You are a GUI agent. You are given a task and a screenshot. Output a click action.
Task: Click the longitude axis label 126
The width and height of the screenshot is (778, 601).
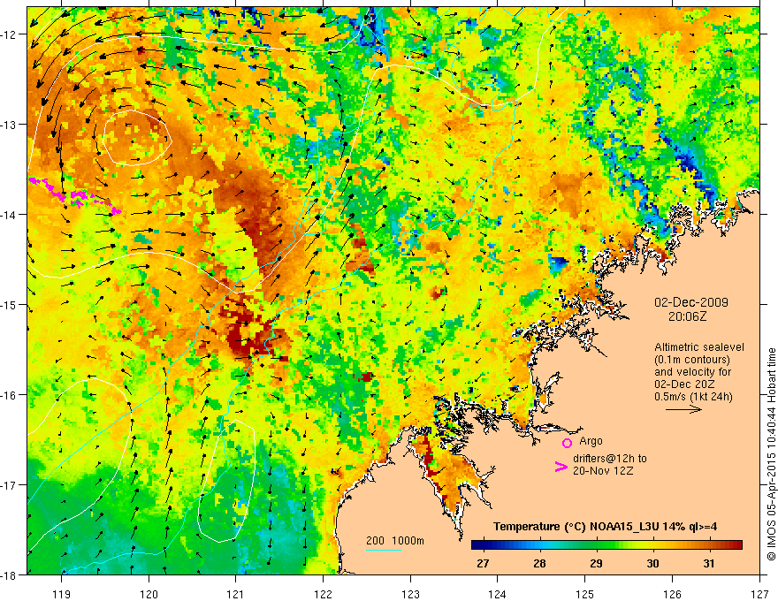672,594
